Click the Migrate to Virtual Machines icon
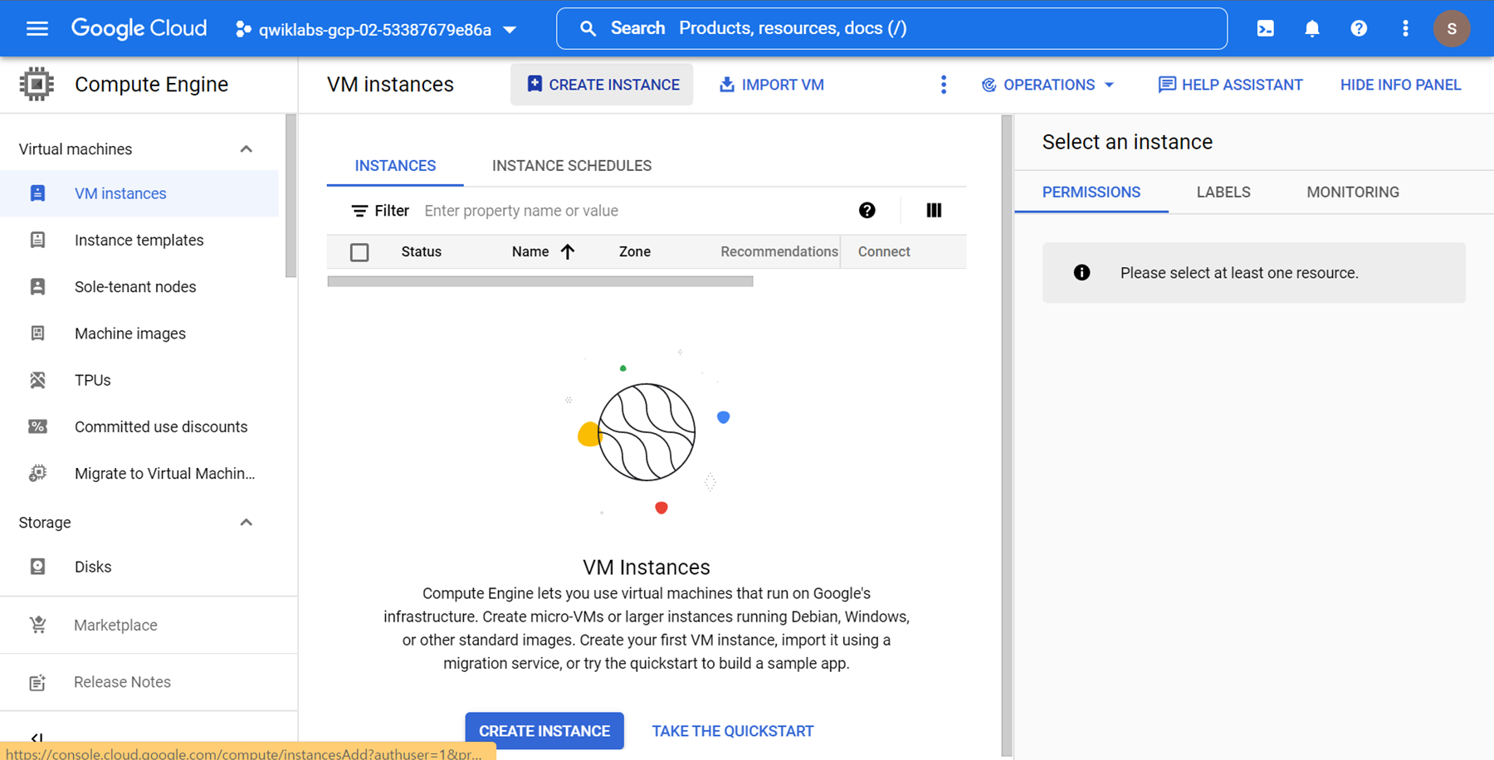This screenshot has height=760, width=1494. point(37,473)
